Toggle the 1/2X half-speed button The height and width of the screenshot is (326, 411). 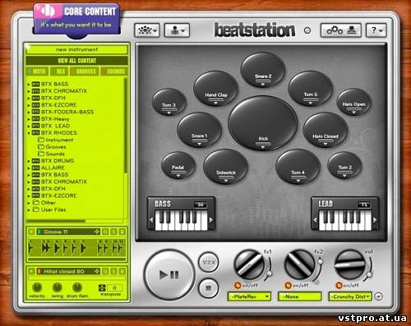(209, 262)
